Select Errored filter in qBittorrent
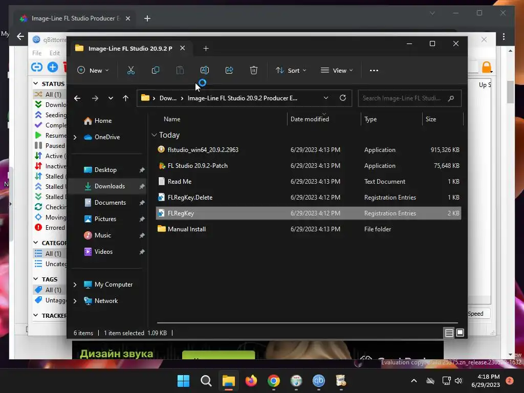The image size is (524, 393). 50,228
